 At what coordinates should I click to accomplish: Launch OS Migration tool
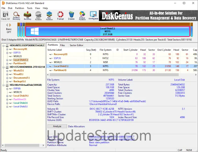point(93,16)
